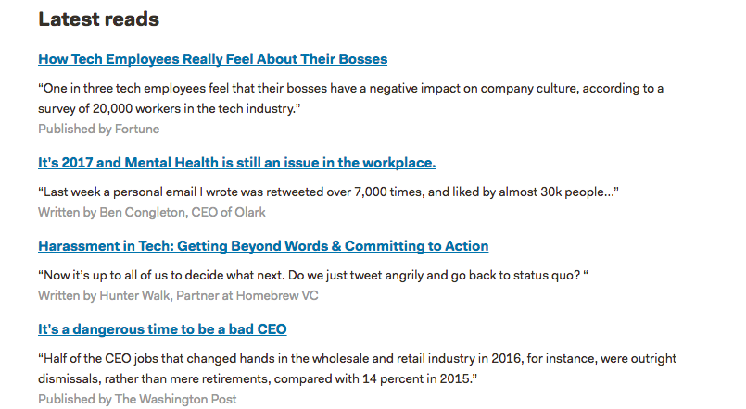Click the 'Written by Hunter Walk' attribution line
Screen dimensions: 746x409
coord(178,295)
